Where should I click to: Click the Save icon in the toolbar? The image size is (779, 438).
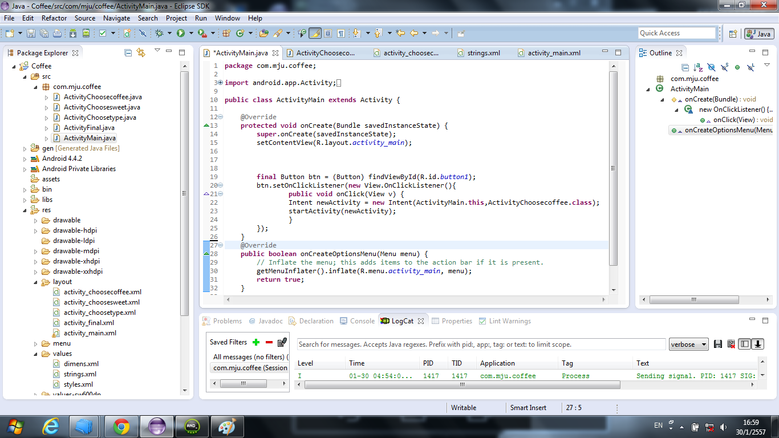(31, 33)
